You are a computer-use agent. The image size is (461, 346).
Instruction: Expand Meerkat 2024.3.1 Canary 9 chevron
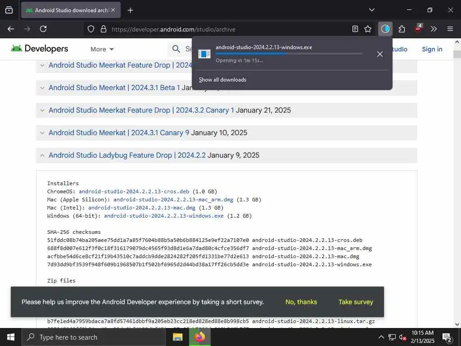click(42, 133)
